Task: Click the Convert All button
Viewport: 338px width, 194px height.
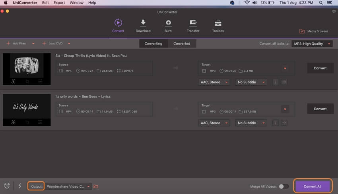Action: (x=313, y=186)
